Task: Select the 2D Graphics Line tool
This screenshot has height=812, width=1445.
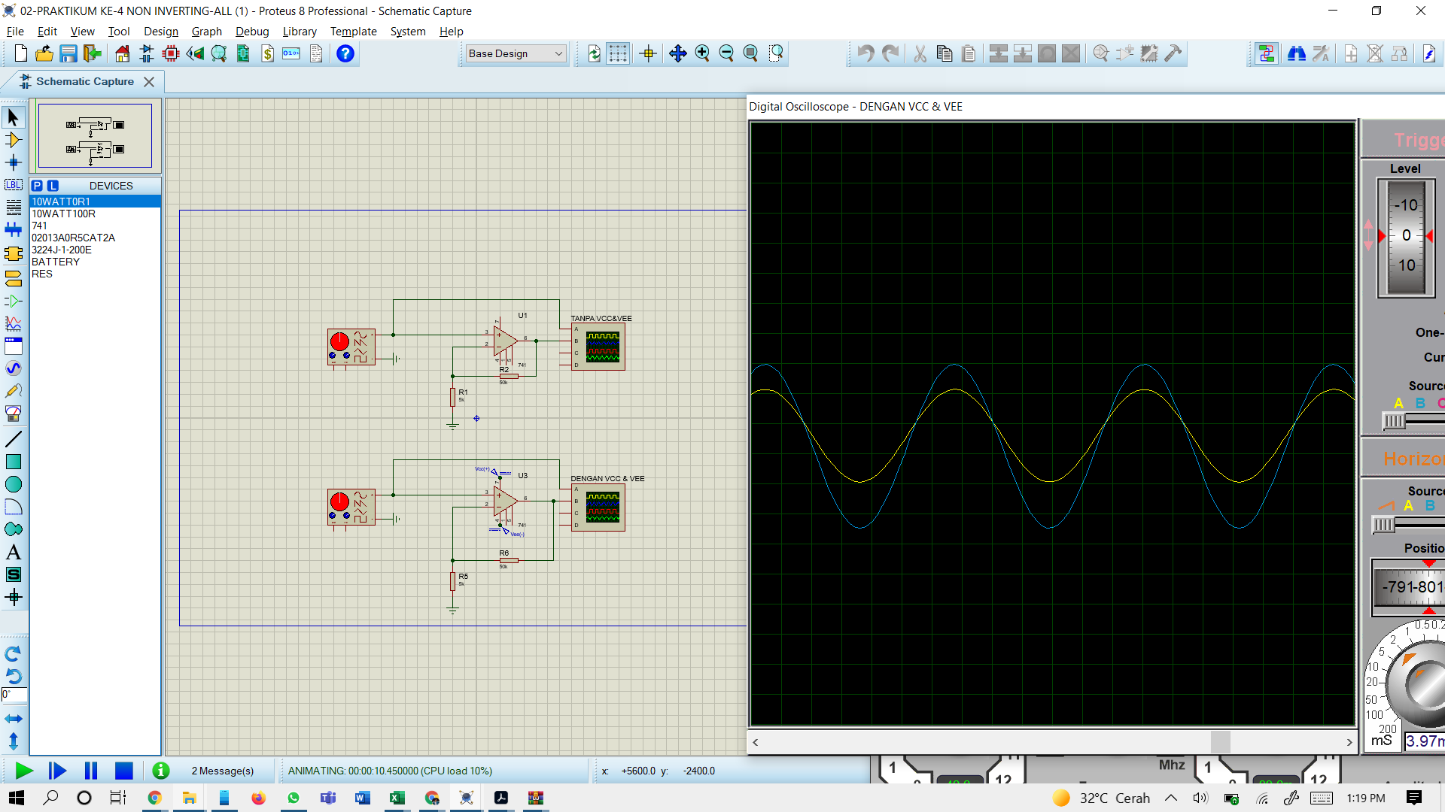Action: point(13,439)
